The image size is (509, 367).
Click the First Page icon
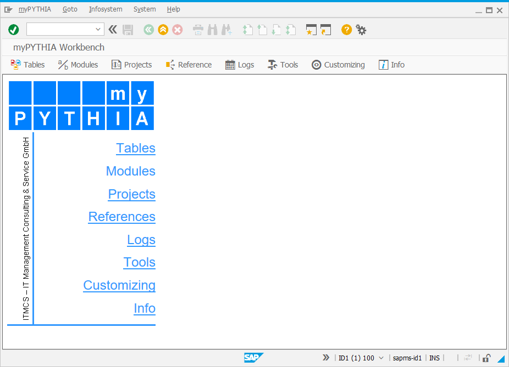coord(248,30)
